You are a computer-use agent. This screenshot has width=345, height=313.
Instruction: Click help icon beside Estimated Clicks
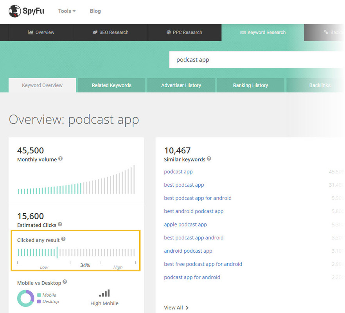[x=60, y=225]
